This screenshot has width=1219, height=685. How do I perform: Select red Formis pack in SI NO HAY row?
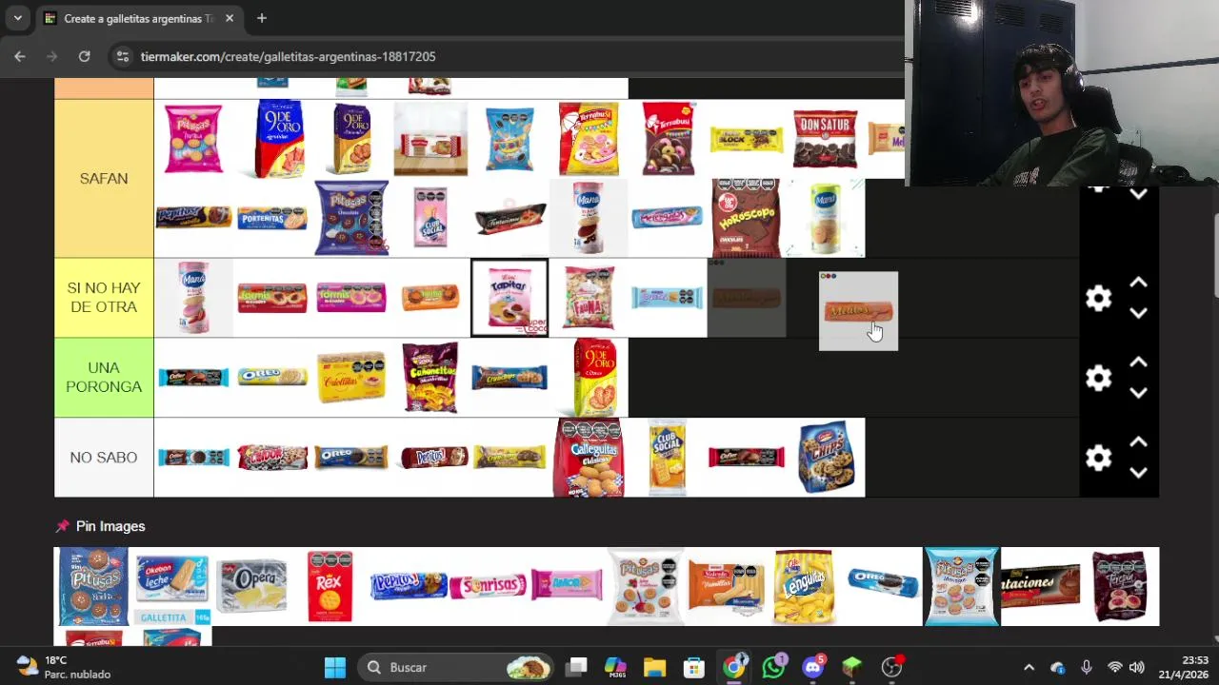coord(272,298)
